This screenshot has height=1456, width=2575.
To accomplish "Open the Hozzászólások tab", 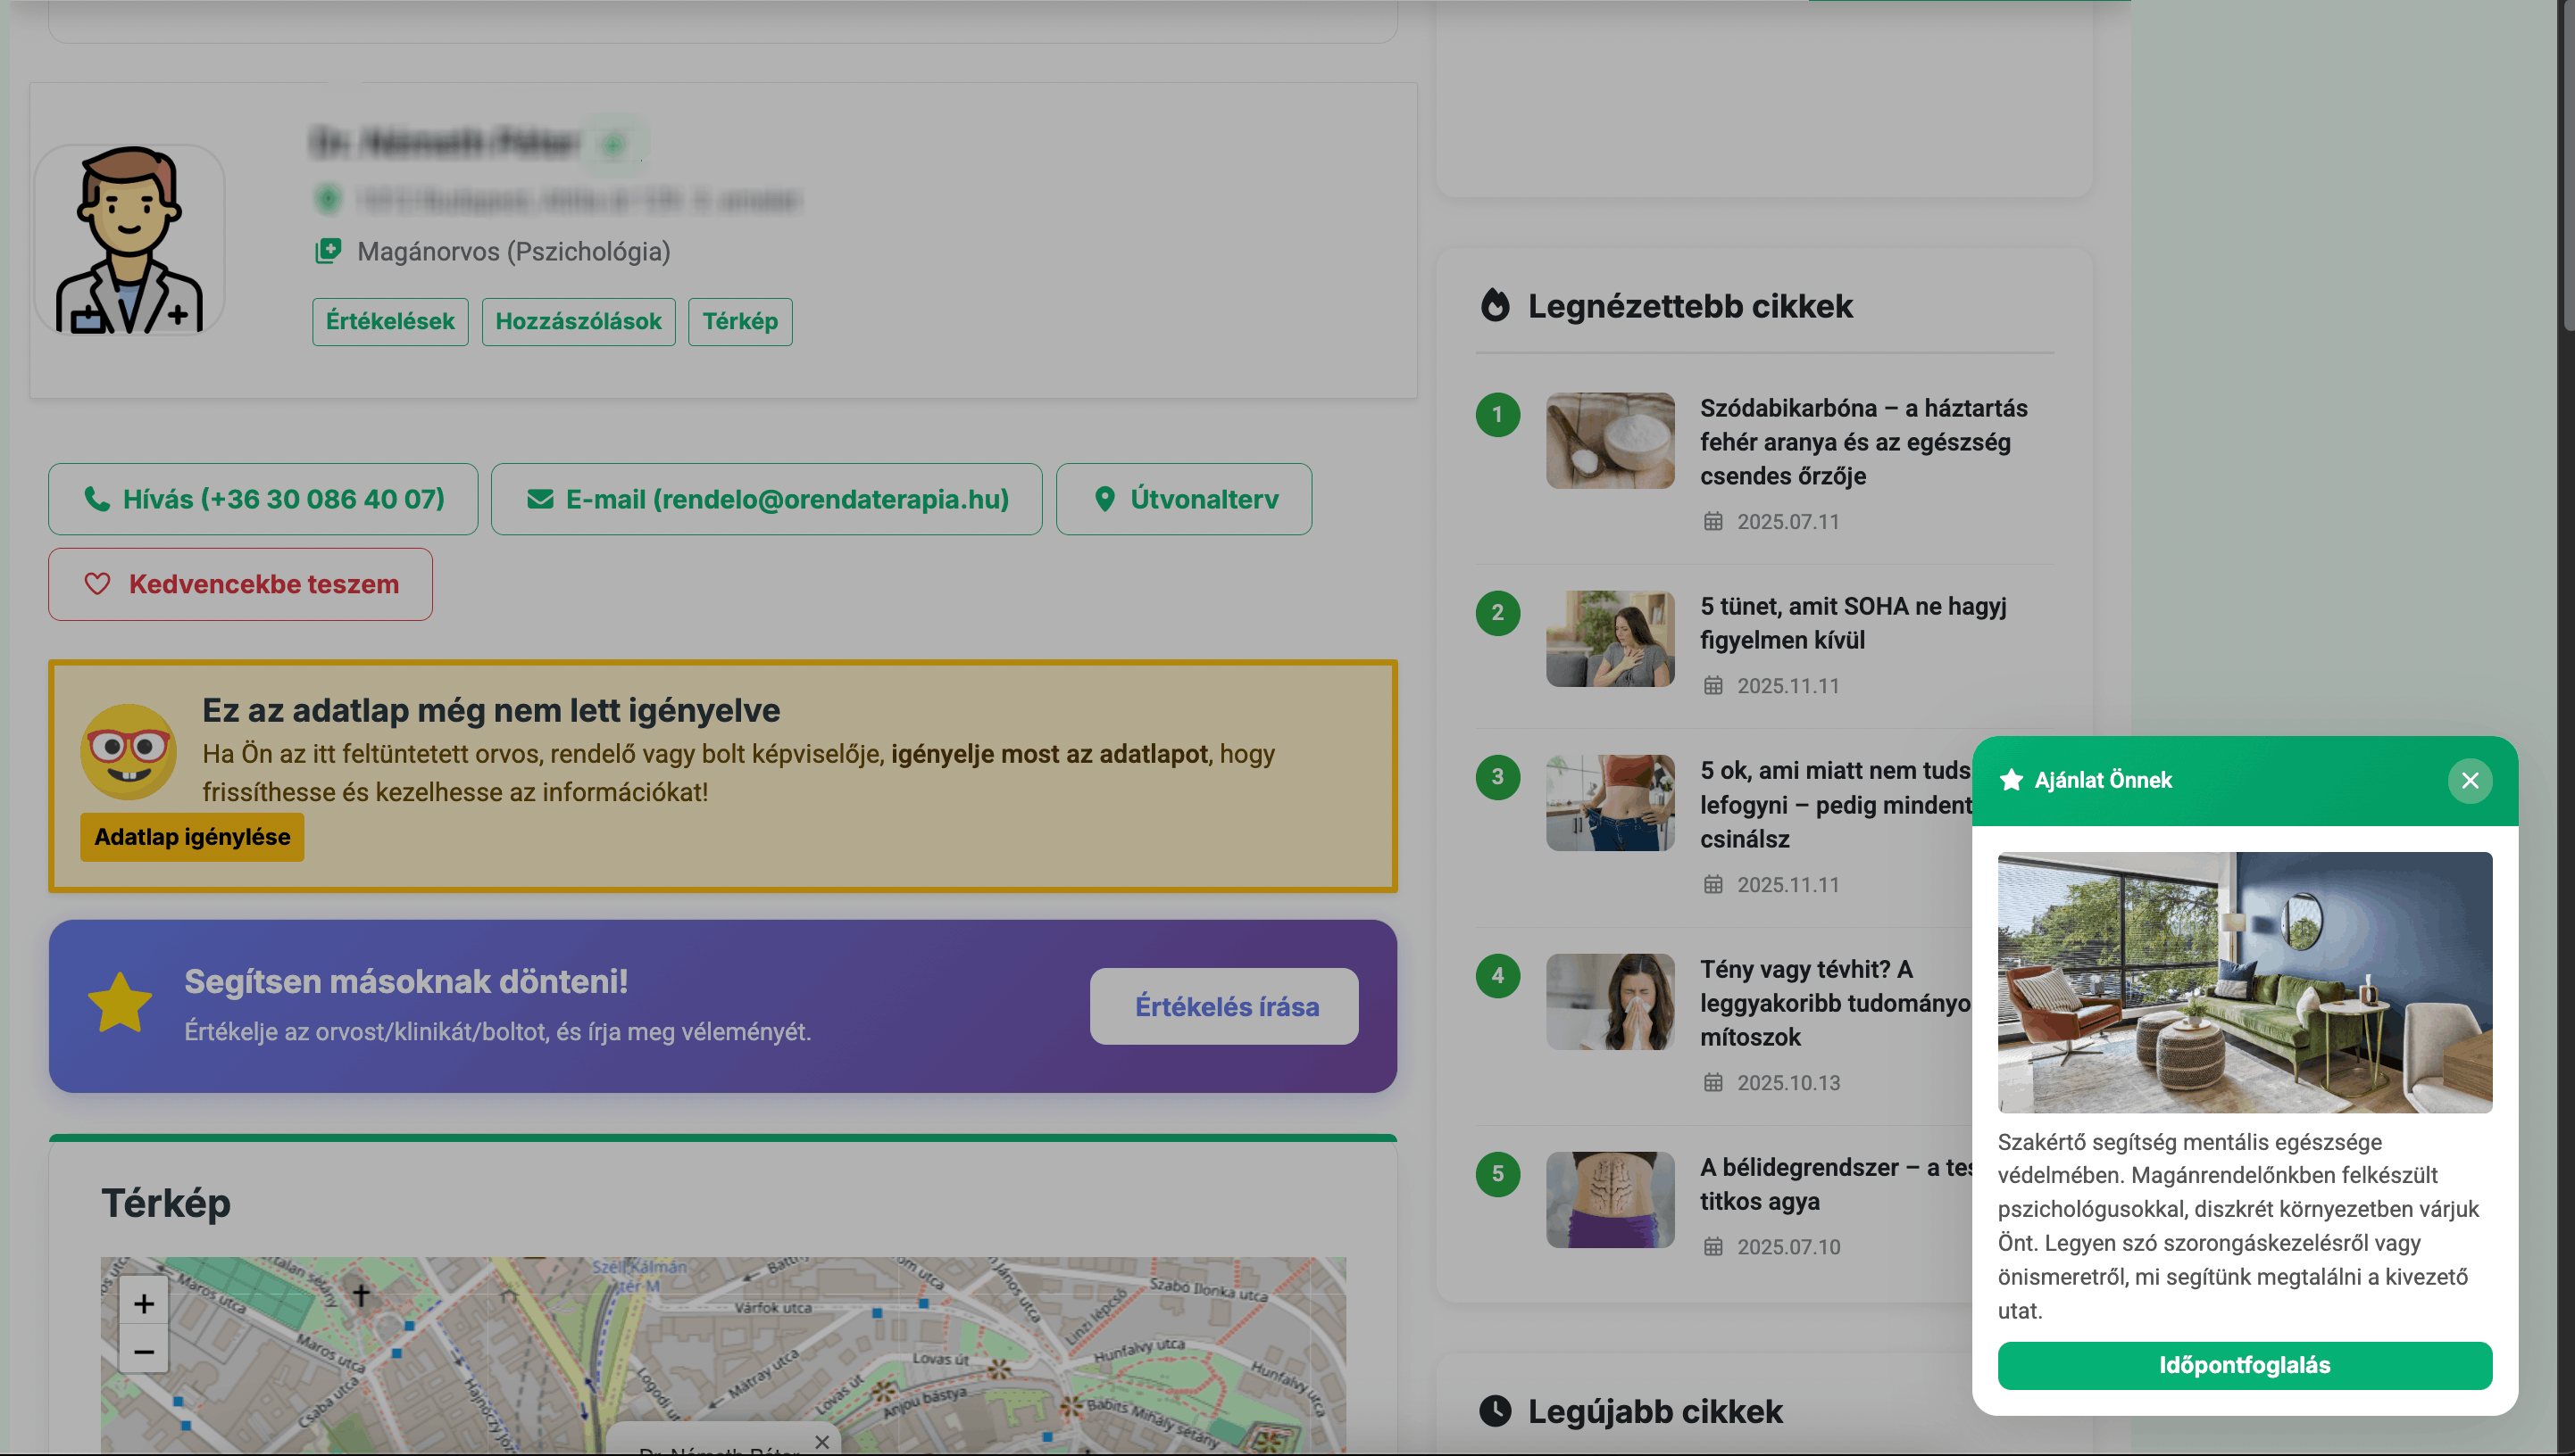I will tap(579, 322).
